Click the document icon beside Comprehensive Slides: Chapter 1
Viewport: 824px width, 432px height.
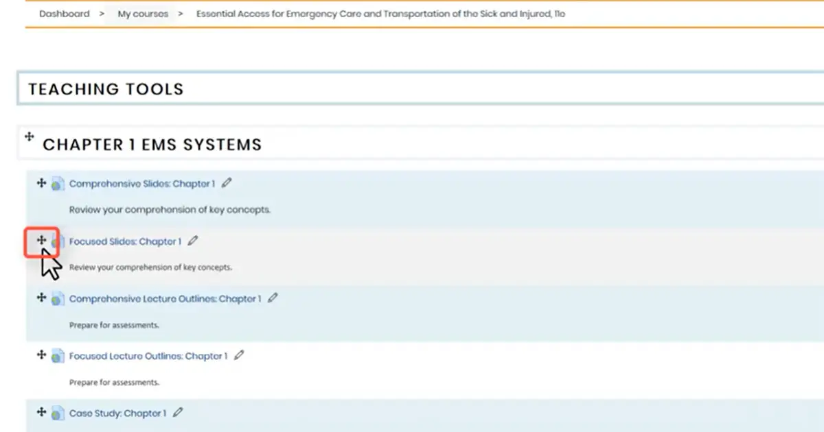pyautogui.click(x=58, y=183)
